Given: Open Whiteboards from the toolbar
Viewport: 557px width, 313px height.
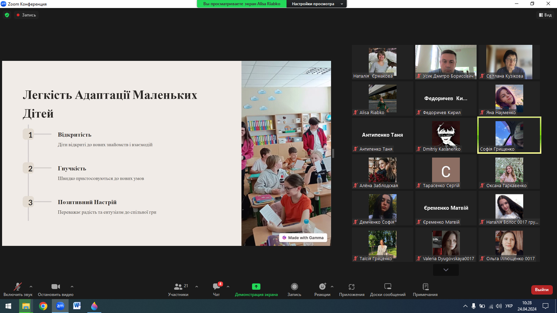Looking at the screenshot, I should (388, 289).
